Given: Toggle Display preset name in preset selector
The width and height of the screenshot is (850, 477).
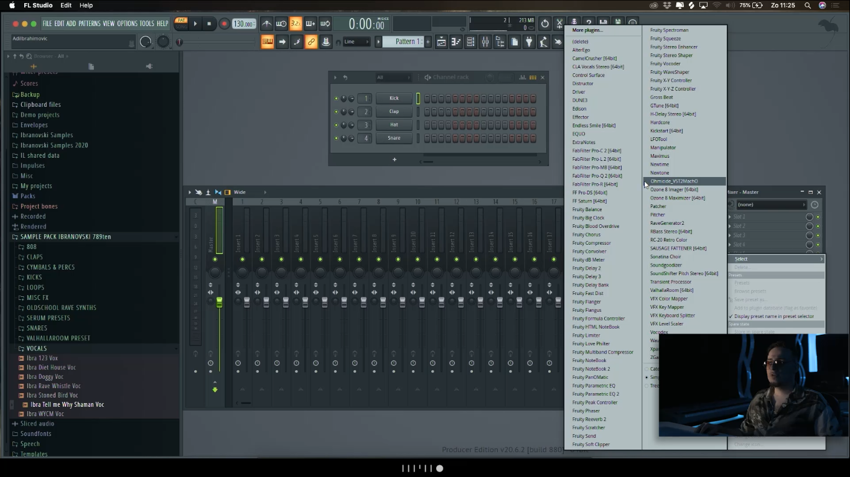Looking at the screenshot, I should coord(773,316).
